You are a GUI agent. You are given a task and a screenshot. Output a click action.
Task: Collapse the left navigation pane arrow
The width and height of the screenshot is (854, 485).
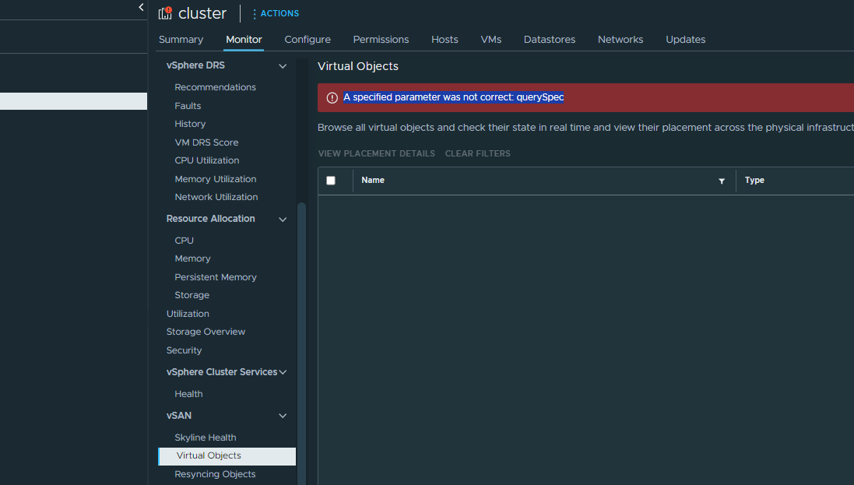pos(141,6)
